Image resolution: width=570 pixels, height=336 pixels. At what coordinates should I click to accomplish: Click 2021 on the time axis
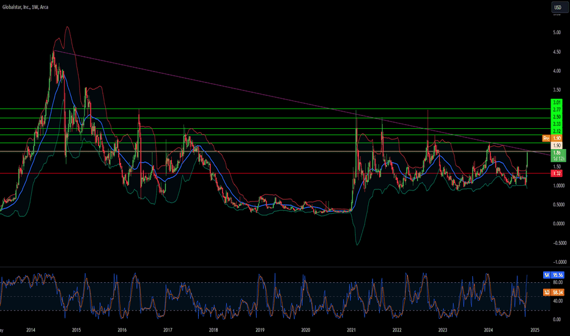(351, 330)
